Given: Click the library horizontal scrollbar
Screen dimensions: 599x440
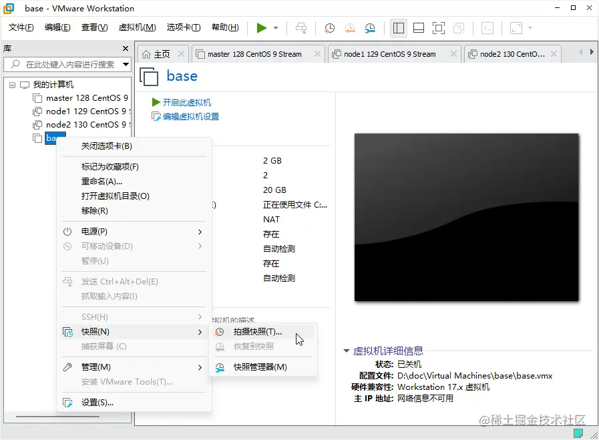Looking at the screenshot, I should point(57,417).
